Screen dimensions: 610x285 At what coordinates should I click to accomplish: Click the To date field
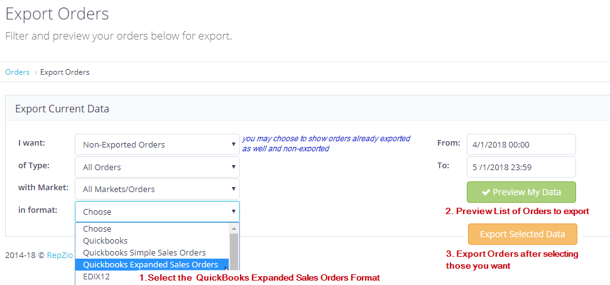pos(521,167)
